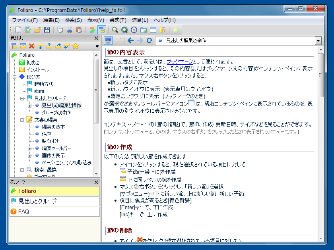Collapse the 使い方 tree node
The image size is (334, 250).
click(14, 77)
